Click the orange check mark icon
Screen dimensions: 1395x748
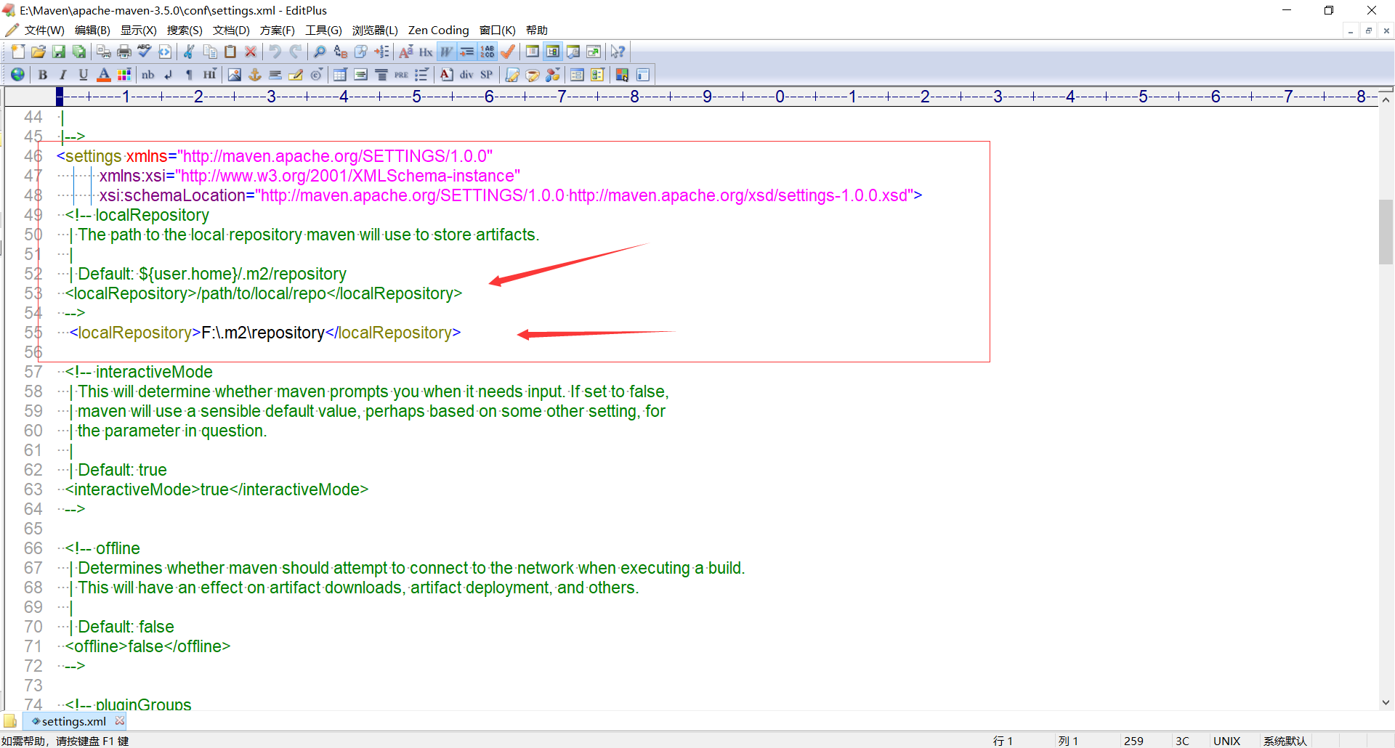click(508, 52)
